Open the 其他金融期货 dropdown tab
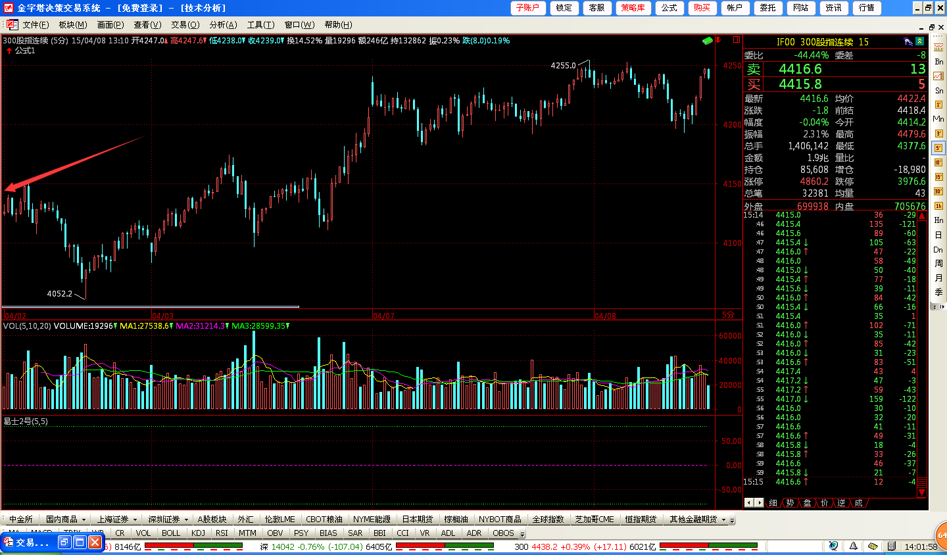Screen dimensions: 947x555 pyautogui.click(x=696, y=519)
